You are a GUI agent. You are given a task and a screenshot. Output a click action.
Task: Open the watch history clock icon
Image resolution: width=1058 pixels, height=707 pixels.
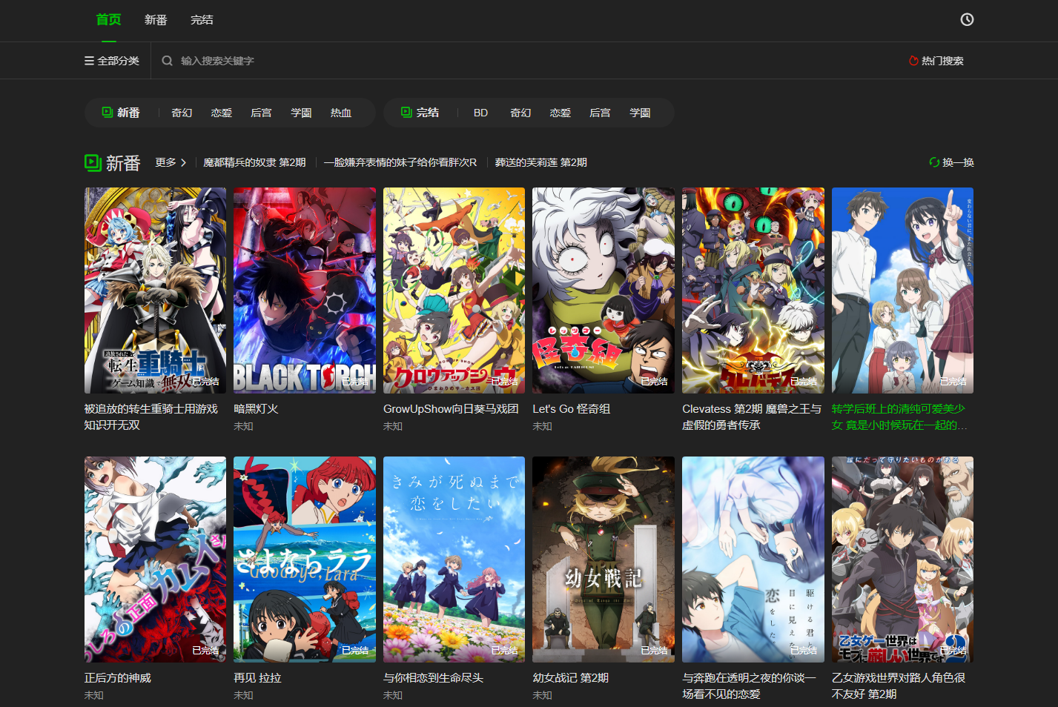[967, 20]
